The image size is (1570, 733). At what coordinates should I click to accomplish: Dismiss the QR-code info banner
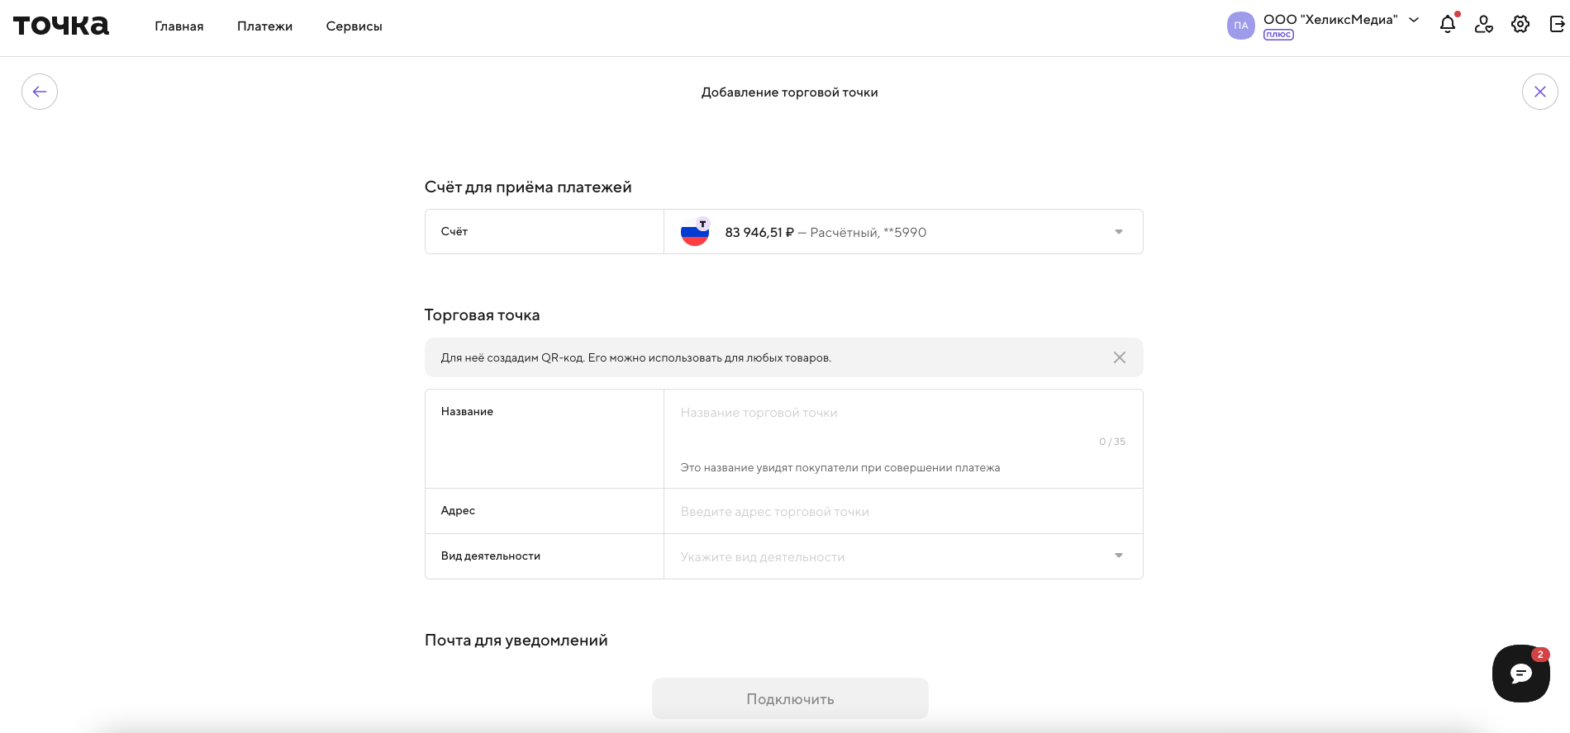pos(1120,357)
